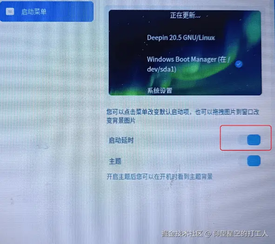275x244 pixels.
Task: Click the blue knob of 主题 switch
Action: [254, 161]
